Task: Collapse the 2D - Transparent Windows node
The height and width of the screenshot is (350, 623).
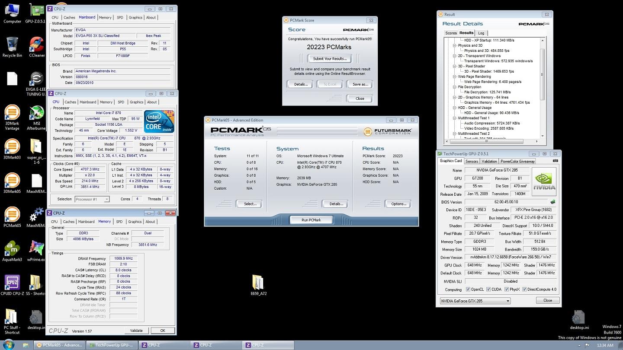Action: [x=455, y=56]
